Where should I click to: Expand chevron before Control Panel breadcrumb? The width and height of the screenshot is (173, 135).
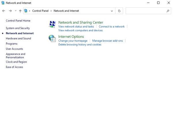[30, 11]
